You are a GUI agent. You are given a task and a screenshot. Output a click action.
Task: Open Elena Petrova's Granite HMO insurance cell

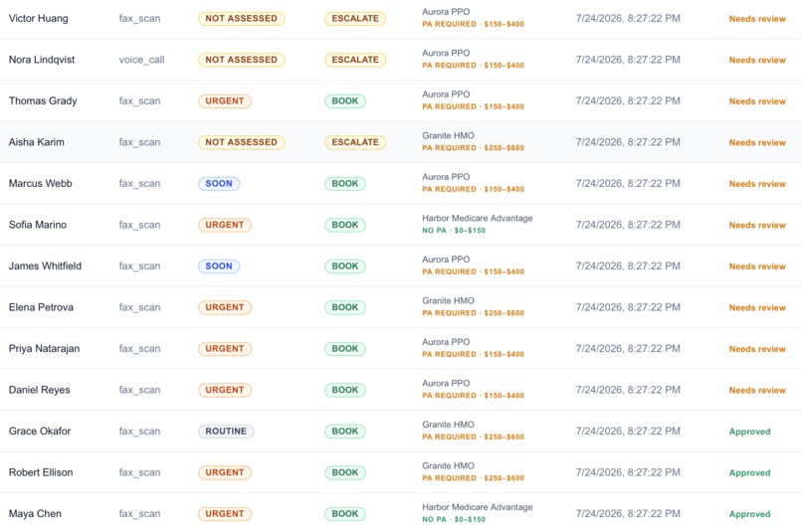[x=473, y=306]
